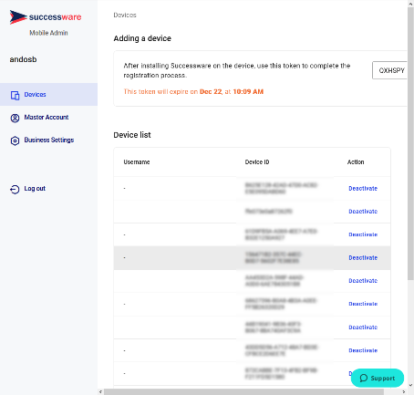Viewport: 414px width, 395px height.
Task: Click the andosb account name
Action: pyautogui.click(x=23, y=59)
